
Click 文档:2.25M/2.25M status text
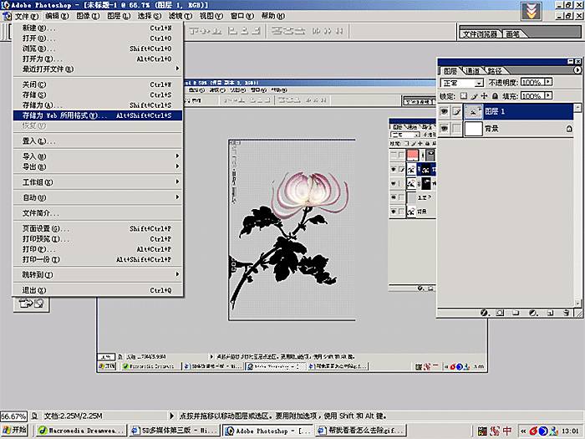click(x=74, y=416)
